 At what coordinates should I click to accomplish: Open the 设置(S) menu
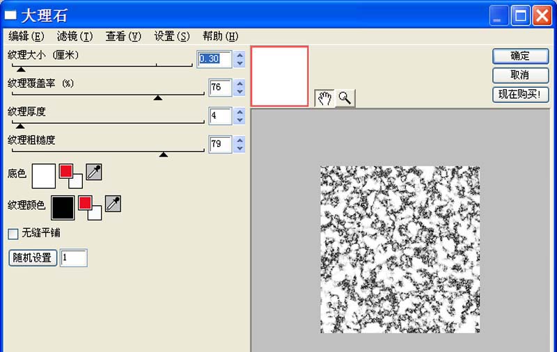point(171,36)
